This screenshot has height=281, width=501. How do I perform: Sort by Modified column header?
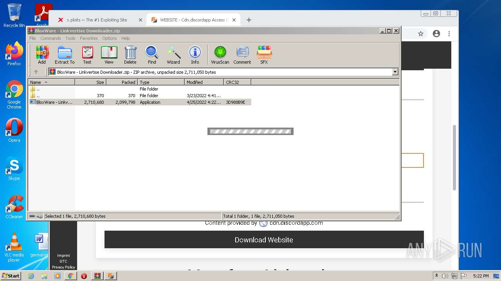pos(204,82)
